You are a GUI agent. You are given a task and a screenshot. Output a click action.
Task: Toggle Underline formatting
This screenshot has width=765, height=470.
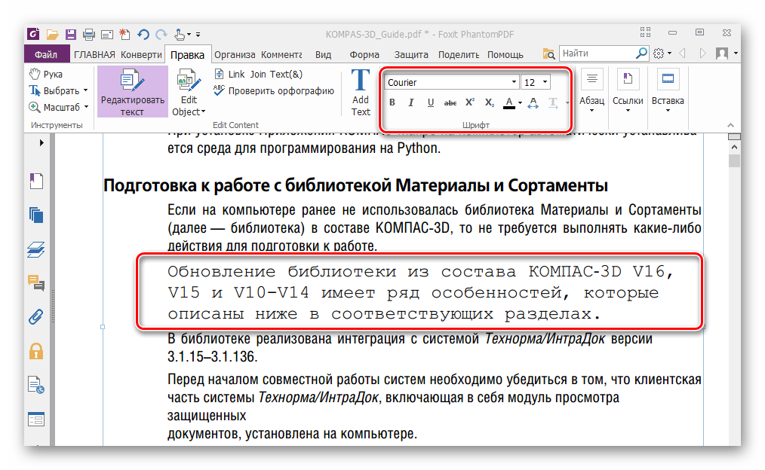[x=431, y=102]
